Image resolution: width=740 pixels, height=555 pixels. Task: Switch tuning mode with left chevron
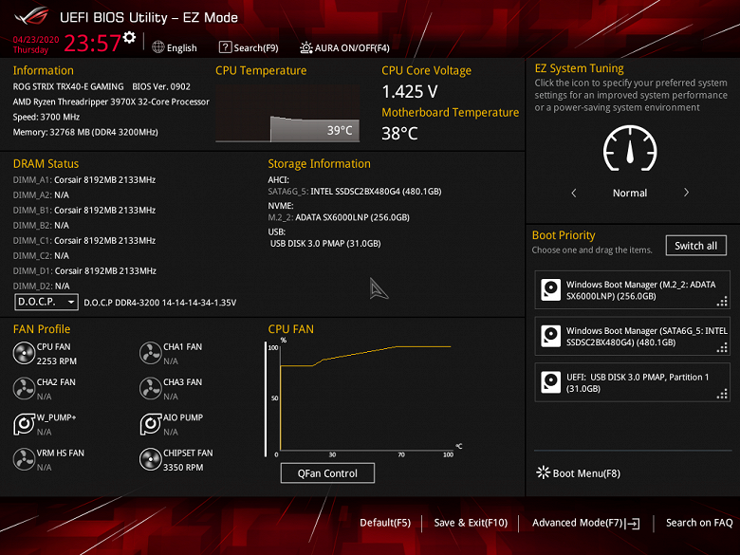click(573, 193)
